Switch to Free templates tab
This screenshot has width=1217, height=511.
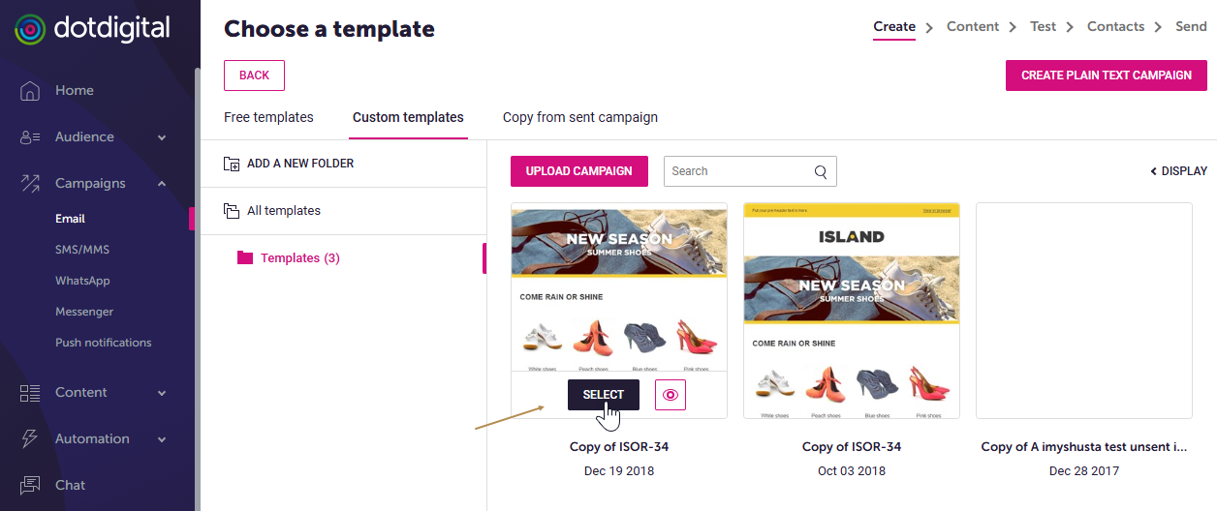point(268,117)
